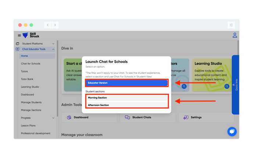
Task: Open Learning Studio in the sidebar
Action: point(30,87)
